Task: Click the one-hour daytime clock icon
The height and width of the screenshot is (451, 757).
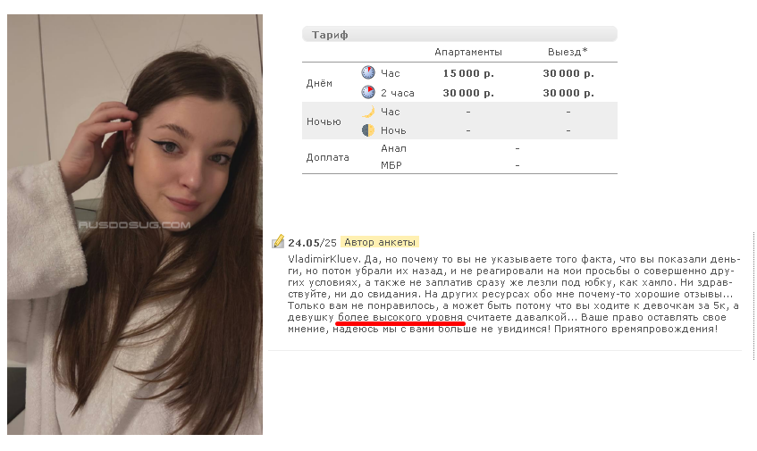Action: pos(368,73)
